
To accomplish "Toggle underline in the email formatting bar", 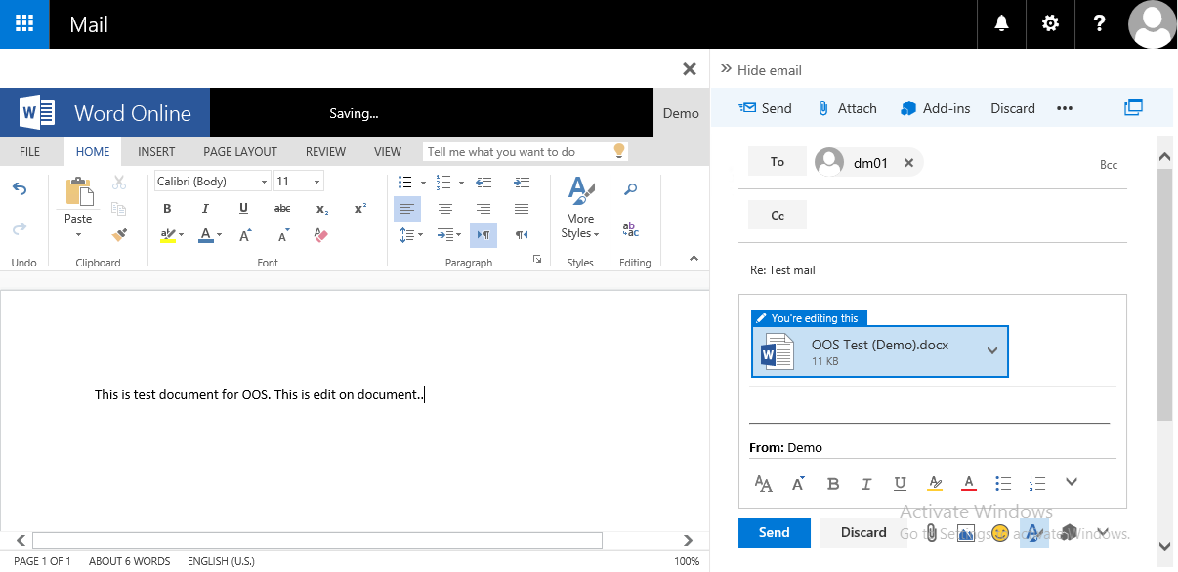I will click(901, 483).
